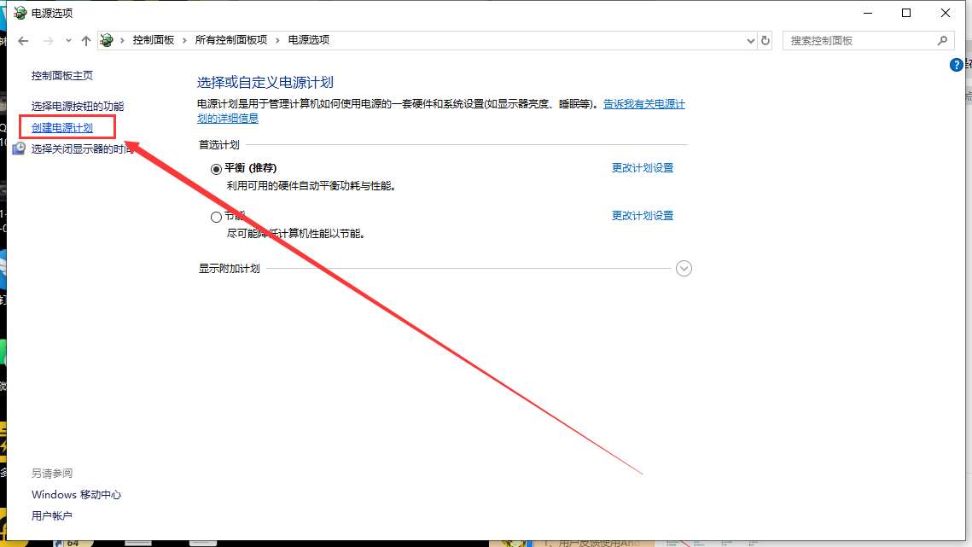972x547 pixels.
Task: Click 所有控制面板项 in the breadcrumb path
Action: pos(230,40)
